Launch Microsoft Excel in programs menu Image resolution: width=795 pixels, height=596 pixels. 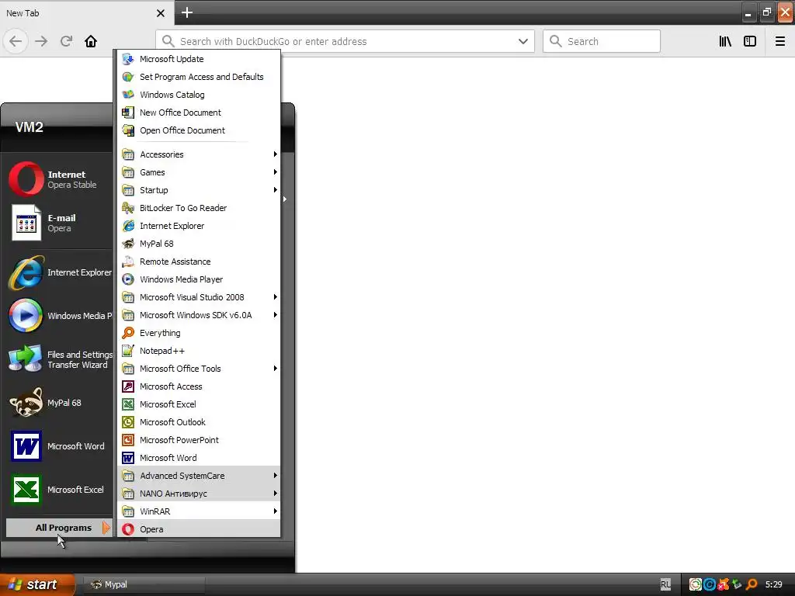199,404
